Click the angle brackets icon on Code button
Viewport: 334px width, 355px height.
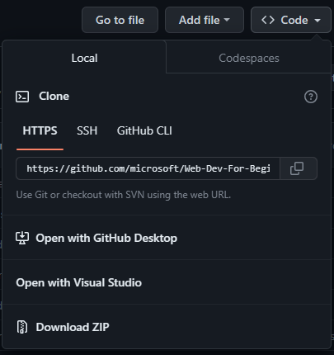pyautogui.click(x=268, y=20)
